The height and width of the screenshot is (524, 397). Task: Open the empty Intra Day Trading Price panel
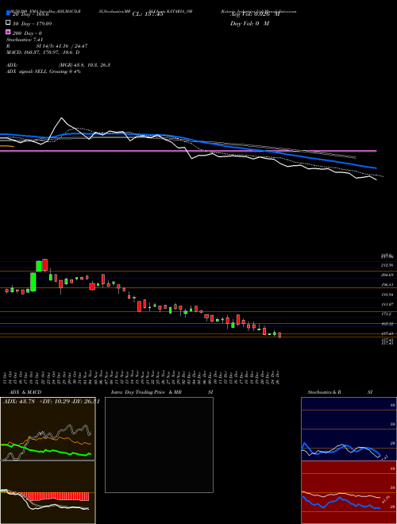click(x=159, y=445)
